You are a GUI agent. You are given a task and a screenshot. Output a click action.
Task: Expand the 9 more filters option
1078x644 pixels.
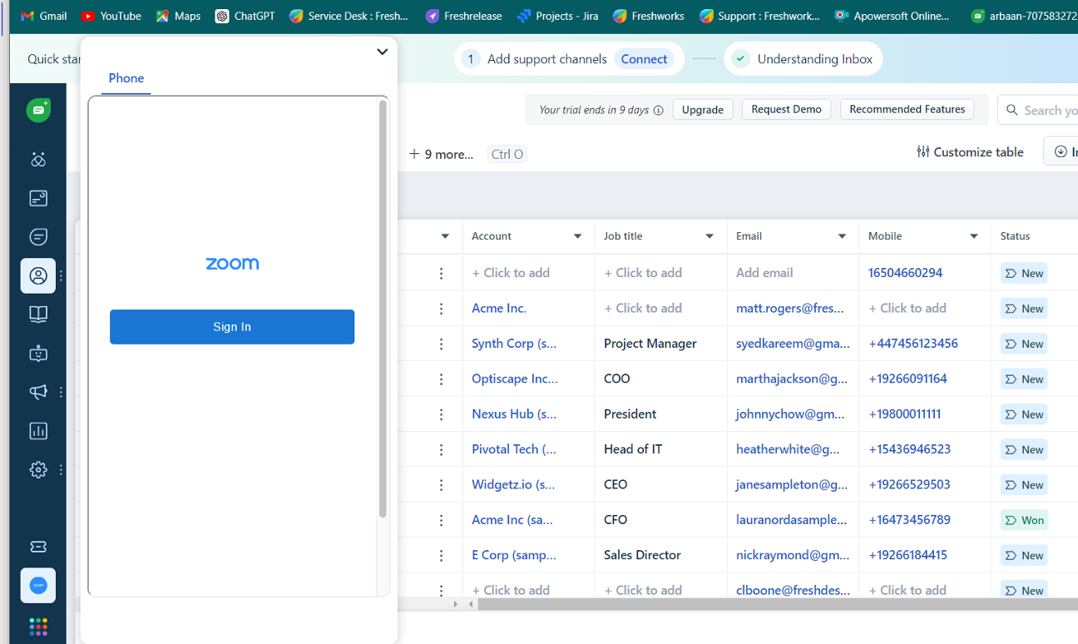pyautogui.click(x=441, y=154)
